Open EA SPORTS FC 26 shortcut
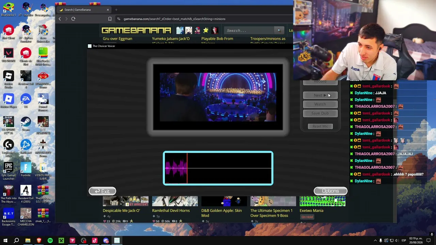The image size is (436, 245). tap(9, 126)
